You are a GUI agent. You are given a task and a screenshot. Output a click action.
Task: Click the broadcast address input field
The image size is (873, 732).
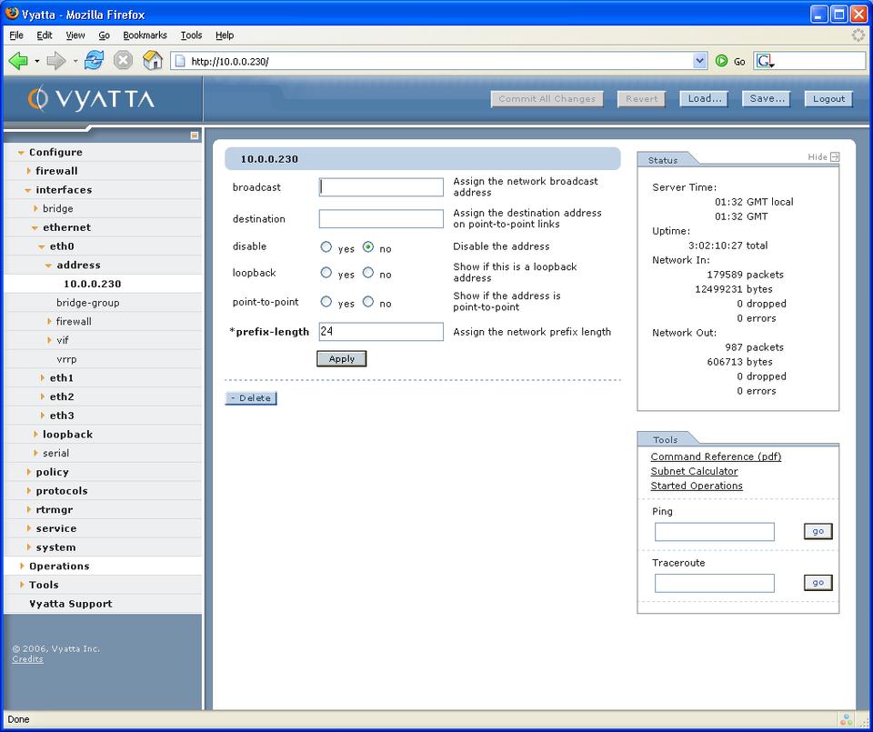(x=381, y=187)
